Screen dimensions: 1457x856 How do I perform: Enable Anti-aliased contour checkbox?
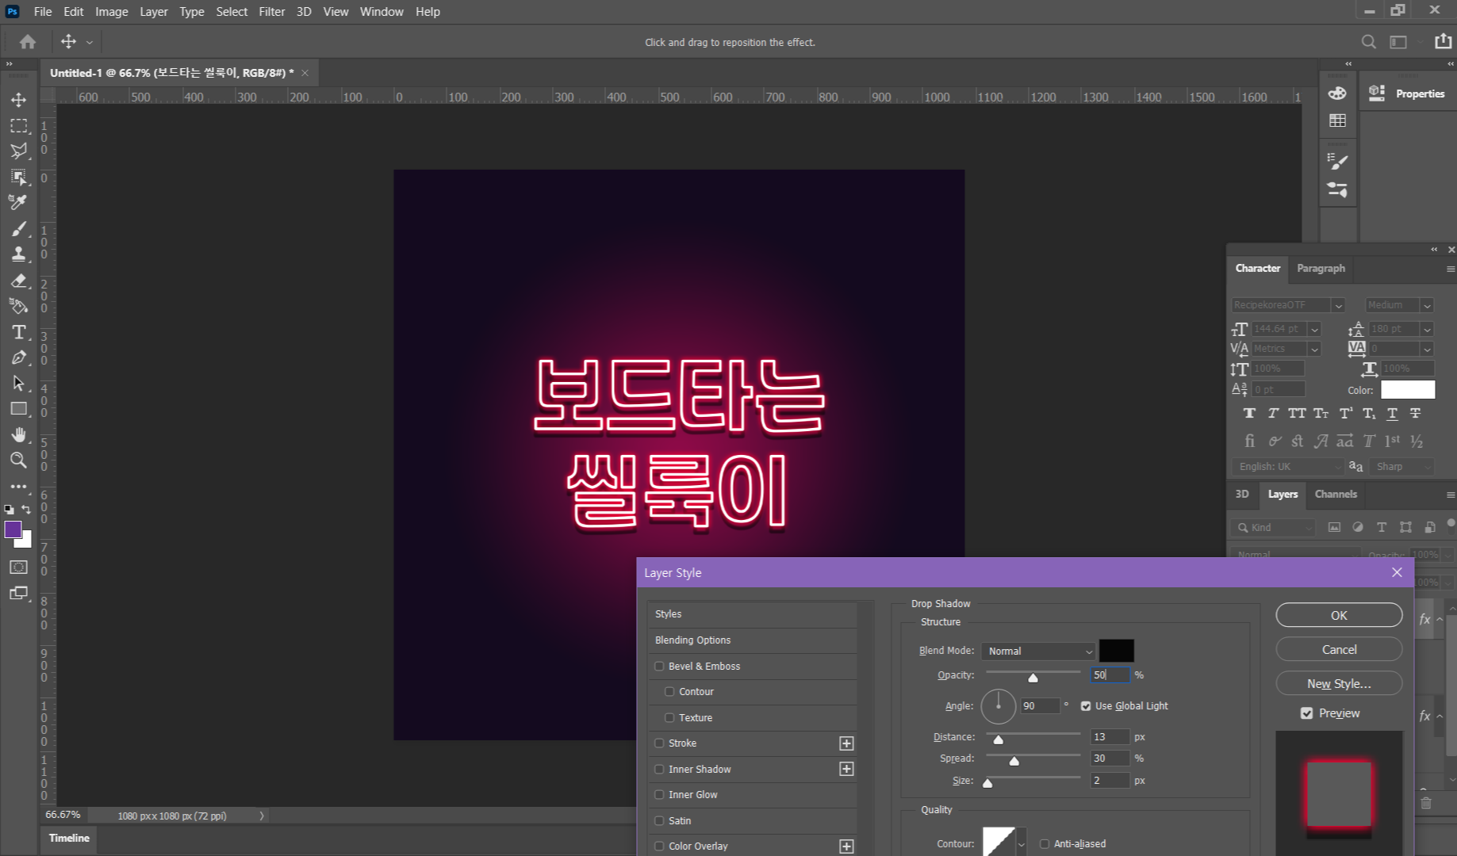tap(1045, 843)
